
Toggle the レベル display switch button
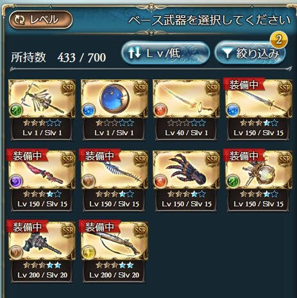[x=40, y=20]
